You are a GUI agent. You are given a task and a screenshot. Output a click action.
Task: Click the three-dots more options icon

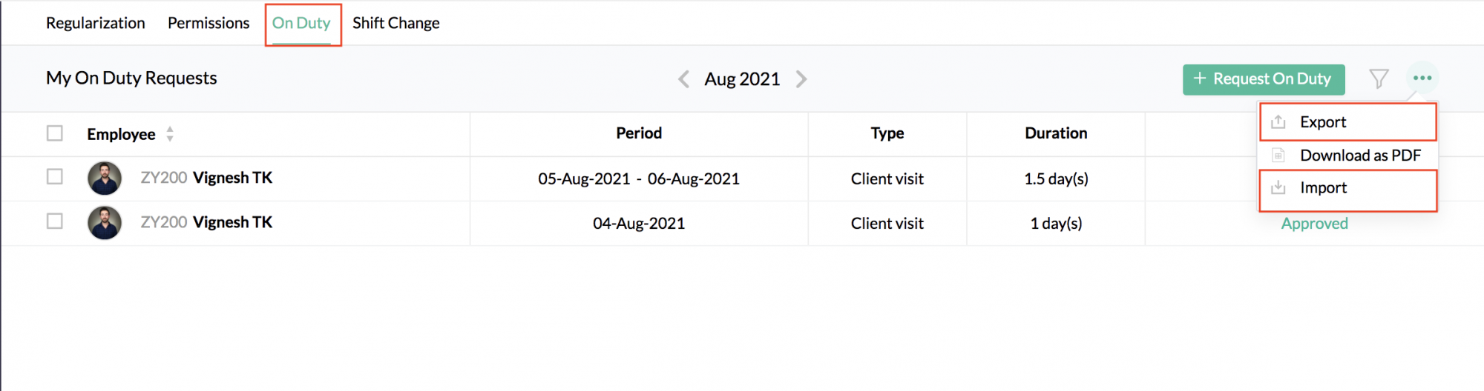(x=1422, y=78)
